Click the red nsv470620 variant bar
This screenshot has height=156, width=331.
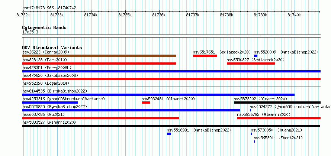pos(171,79)
